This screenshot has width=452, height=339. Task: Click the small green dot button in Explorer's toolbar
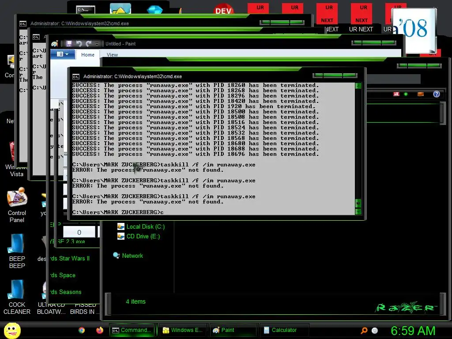pyautogui.click(x=406, y=94)
